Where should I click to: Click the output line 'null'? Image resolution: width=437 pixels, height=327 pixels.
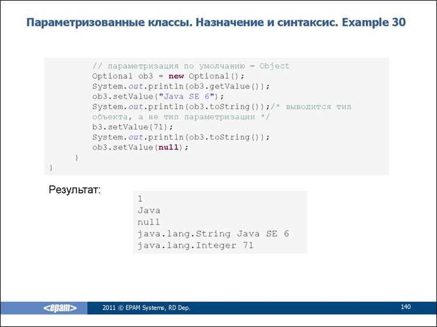tap(149, 222)
